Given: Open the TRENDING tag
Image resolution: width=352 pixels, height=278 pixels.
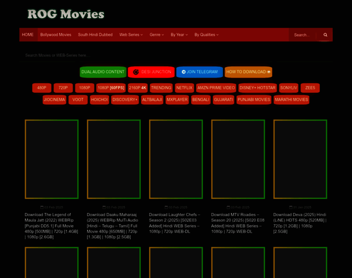Looking at the screenshot, I should click(161, 88).
